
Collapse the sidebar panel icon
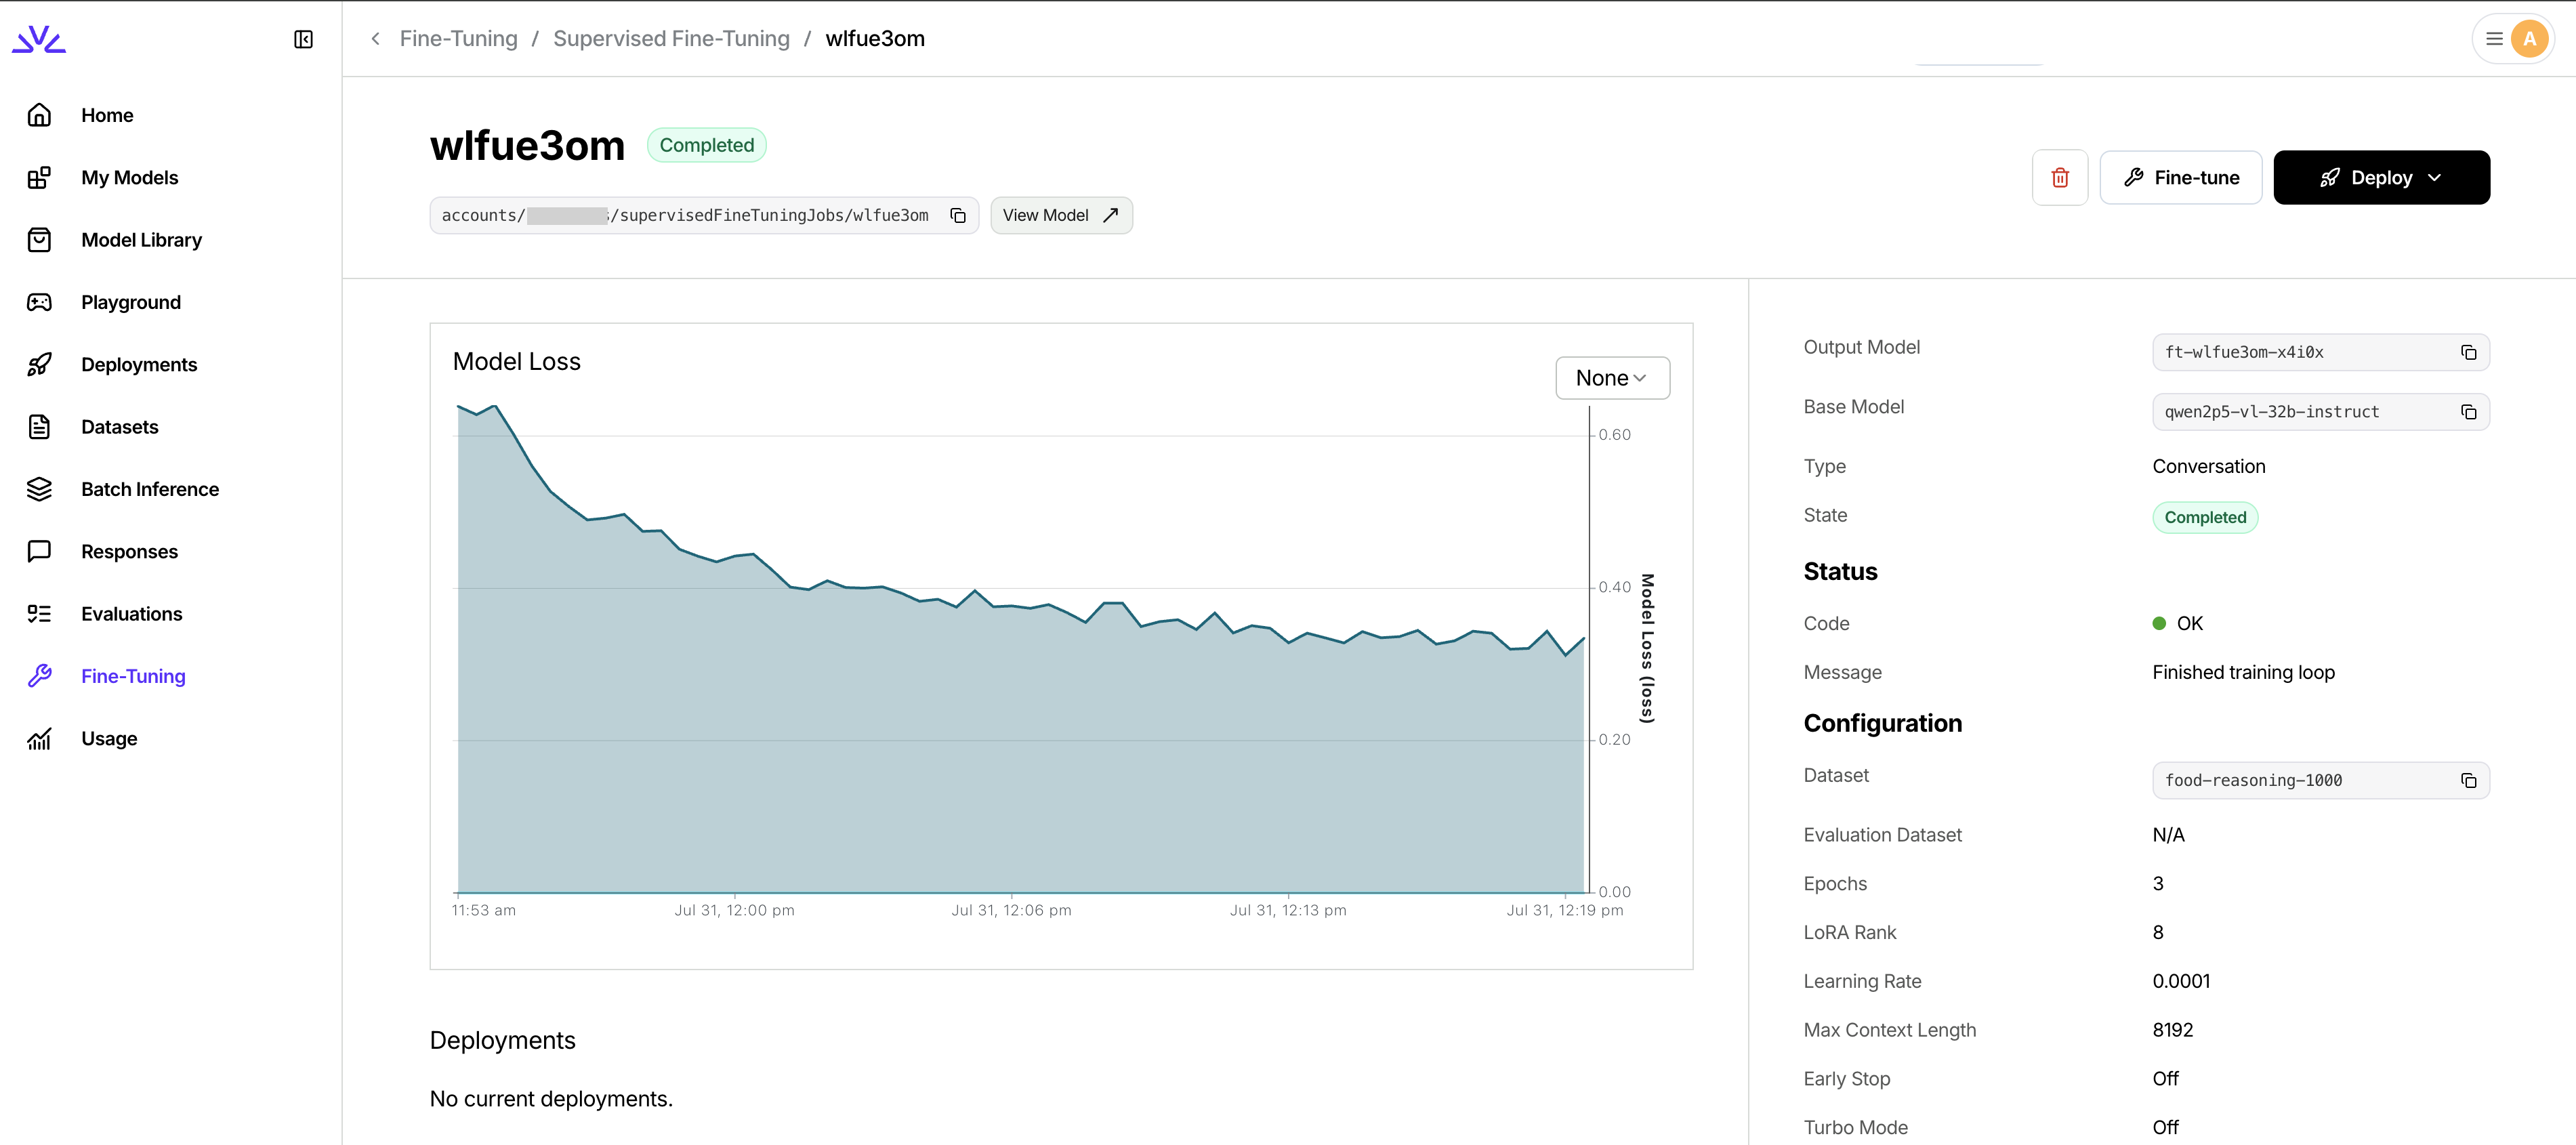(303, 39)
